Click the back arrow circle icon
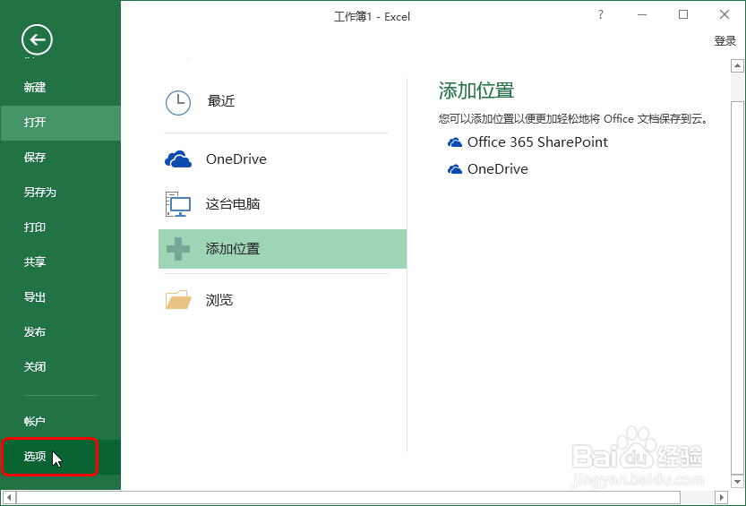The image size is (746, 506). click(37, 40)
